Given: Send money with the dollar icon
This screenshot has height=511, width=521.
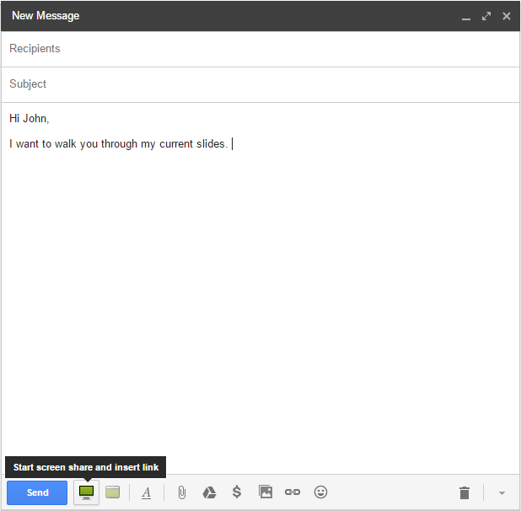Looking at the screenshot, I should (237, 492).
